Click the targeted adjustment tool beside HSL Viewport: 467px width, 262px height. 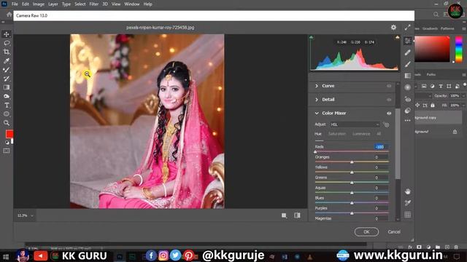(386, 124)
